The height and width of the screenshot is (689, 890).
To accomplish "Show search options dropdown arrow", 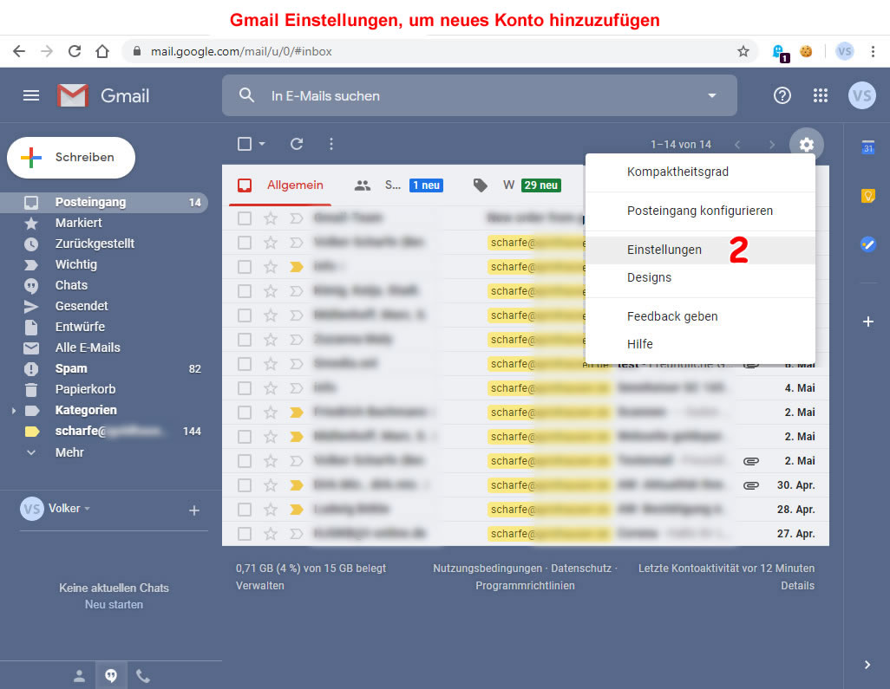I will coord(712,95).
